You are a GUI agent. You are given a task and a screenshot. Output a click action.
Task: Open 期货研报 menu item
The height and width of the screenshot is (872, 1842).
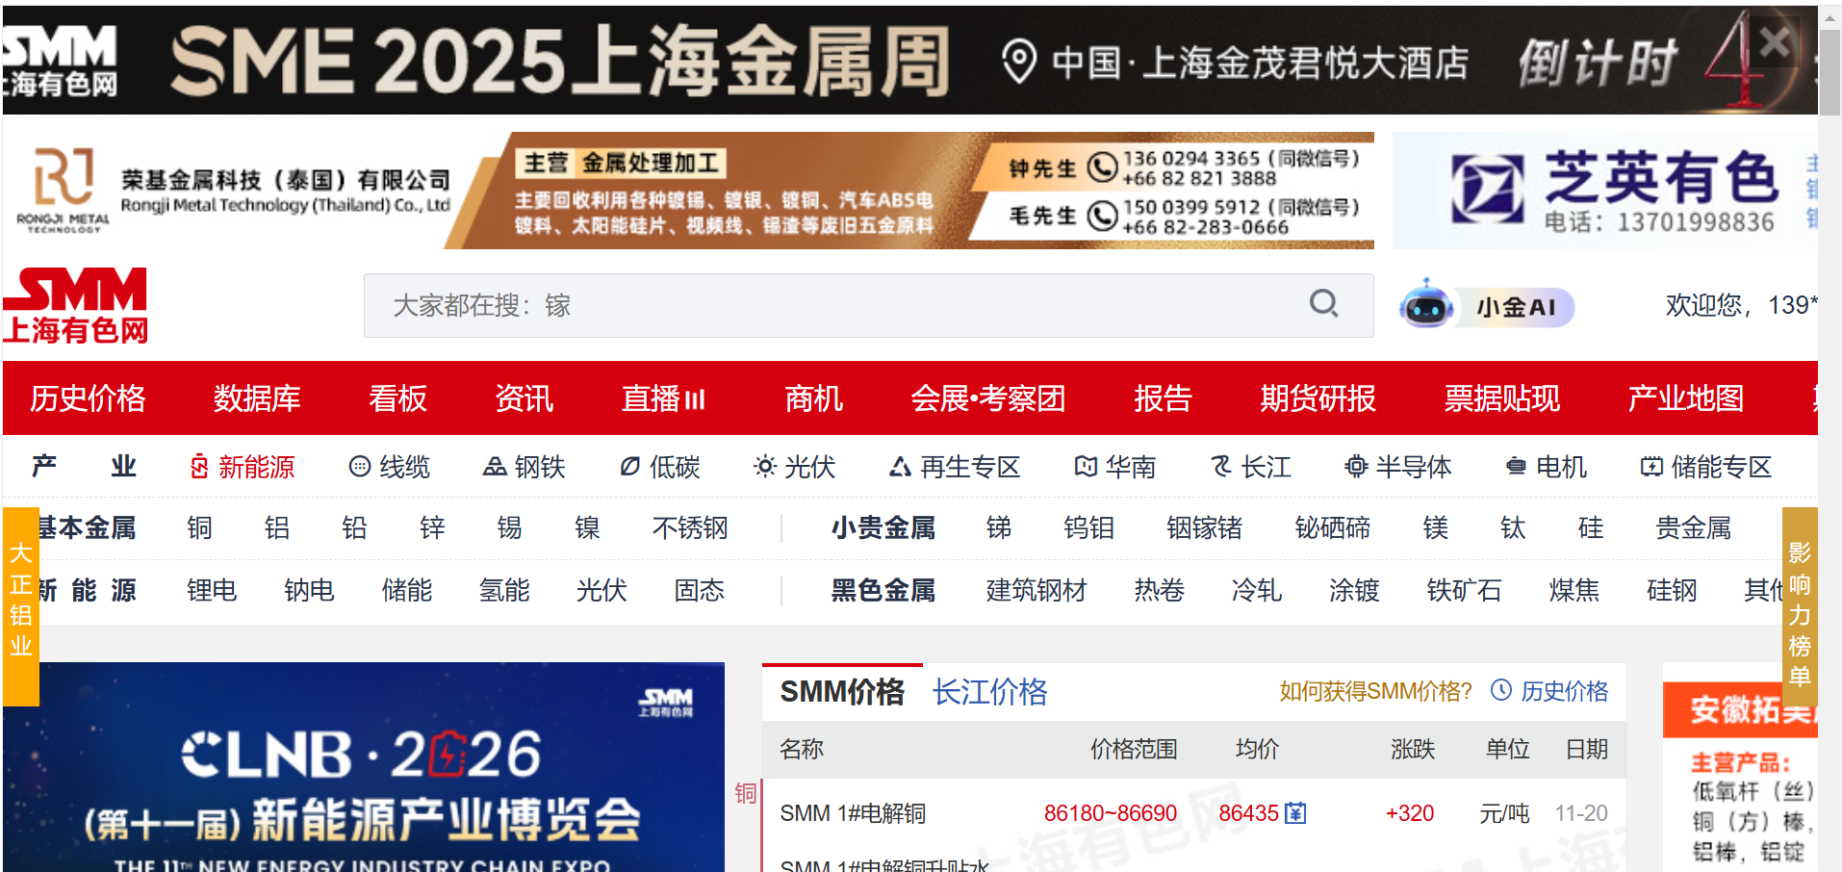(1318, 398)
